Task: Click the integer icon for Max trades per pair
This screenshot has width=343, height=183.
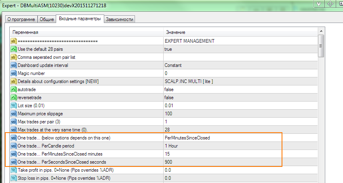Action: 14,122
